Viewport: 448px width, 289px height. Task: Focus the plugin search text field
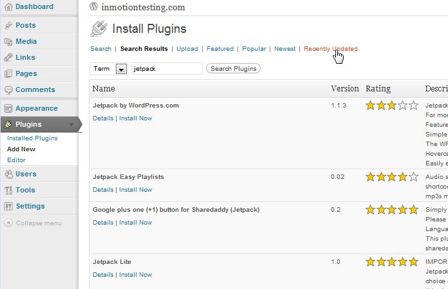click(166, 69)
